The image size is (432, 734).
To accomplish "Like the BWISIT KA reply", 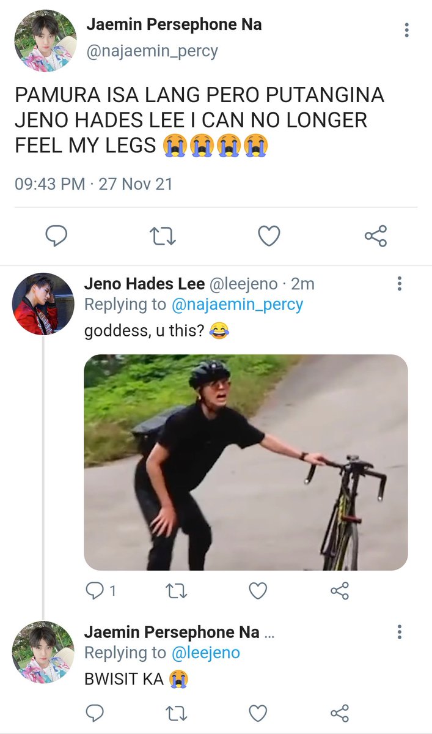I will [x=258, y=713].
